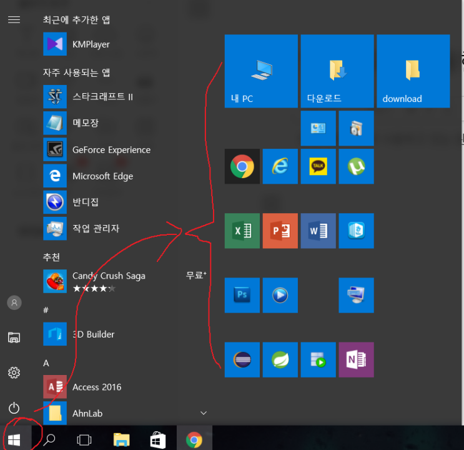Click the 자주 사용되는 앱 heading

[x=76, y=72]
